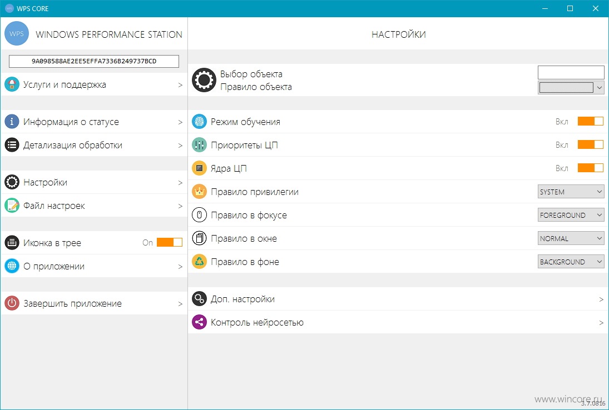Click the tray icon beside Иконка в трее
Viewport: 609px width, 410px height.
12,243
